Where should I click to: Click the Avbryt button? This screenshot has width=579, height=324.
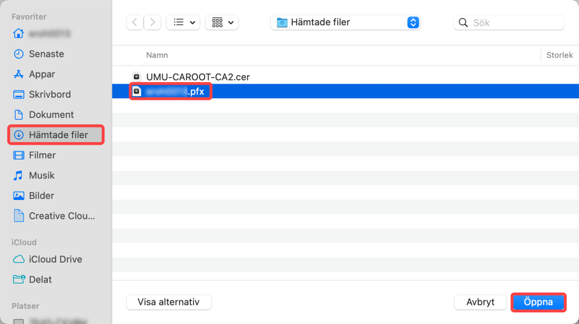(x=481, y=302)
